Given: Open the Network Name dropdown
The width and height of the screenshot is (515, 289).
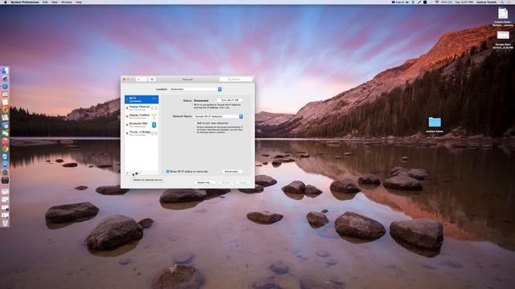Looking at the screenshot, I should [218, 116].
